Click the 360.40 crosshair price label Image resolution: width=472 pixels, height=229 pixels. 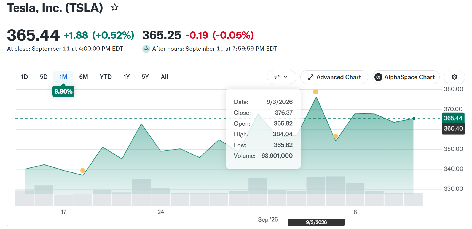click(453, 129)
